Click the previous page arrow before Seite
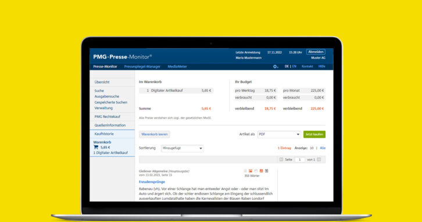 pos(281,160)
